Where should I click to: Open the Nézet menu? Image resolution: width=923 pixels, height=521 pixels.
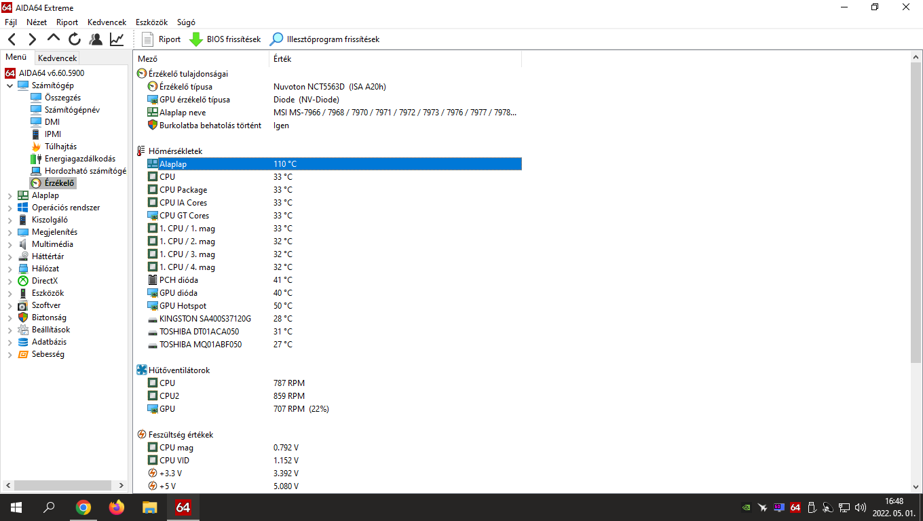coord(37,22)
